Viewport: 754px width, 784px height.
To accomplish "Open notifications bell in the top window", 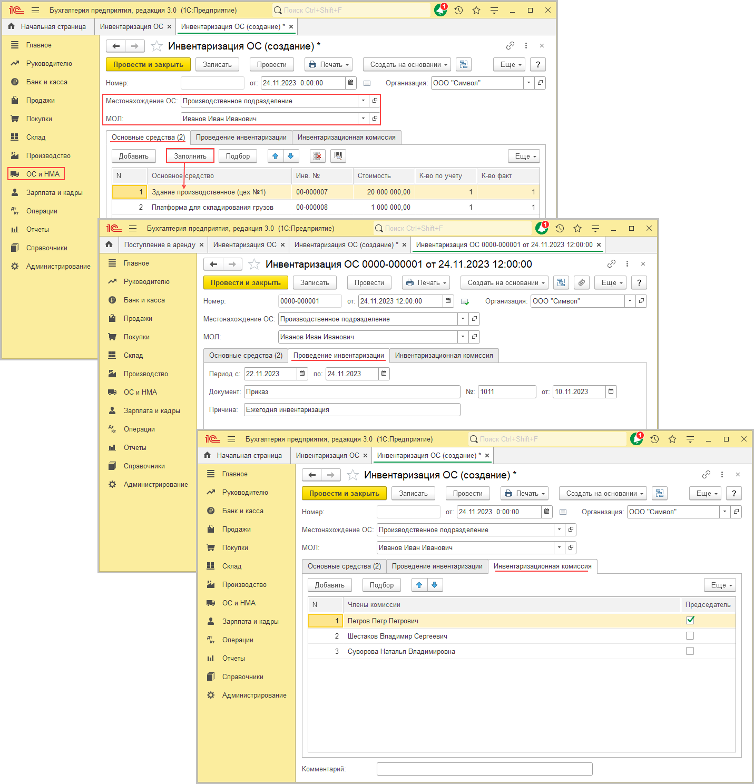I will tap(440, 10).
